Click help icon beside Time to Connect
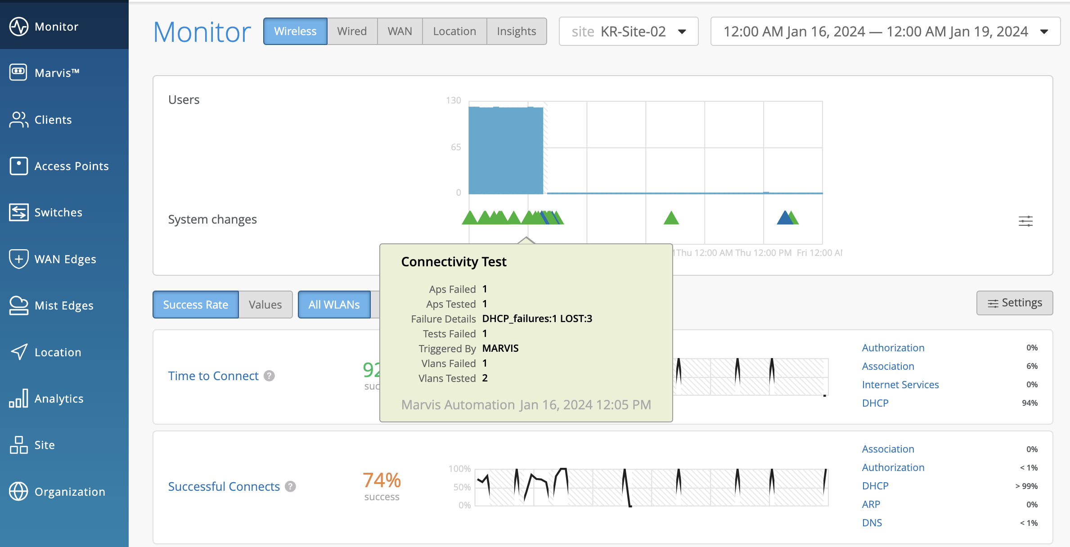Screen dimensions: 1070x547 (269, 376)
